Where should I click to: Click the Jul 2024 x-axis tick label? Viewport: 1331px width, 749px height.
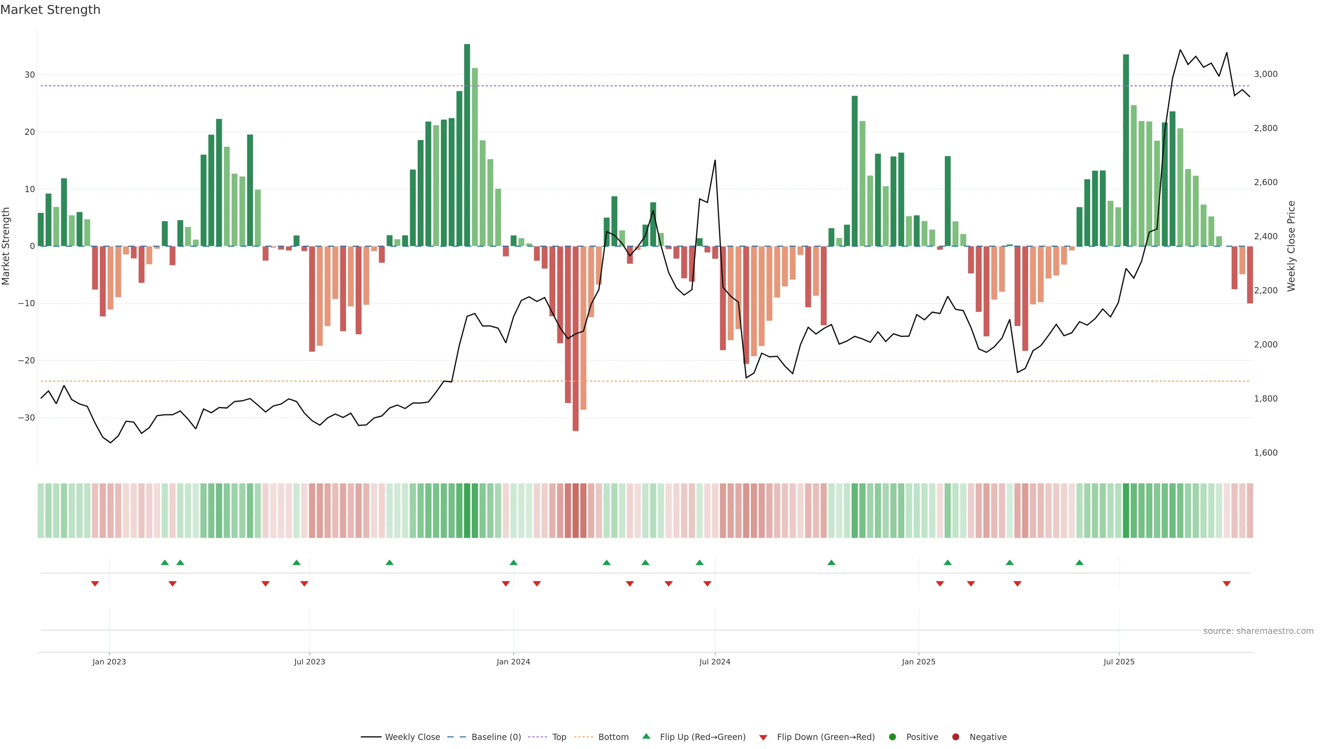(x=715, y=662)
